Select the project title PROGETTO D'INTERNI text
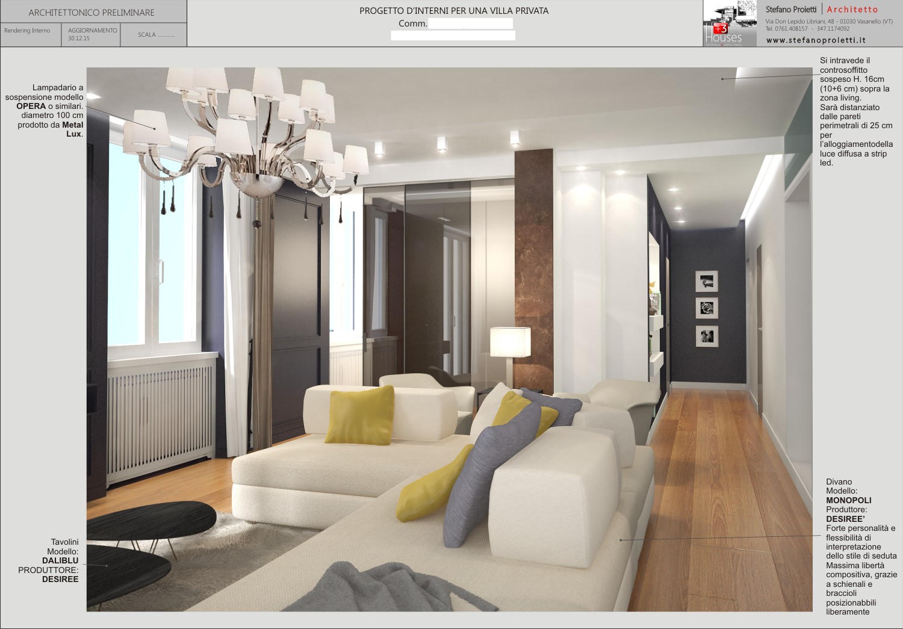Image resolution: width=903 pixels, height=629 pixels. [454, 11]
